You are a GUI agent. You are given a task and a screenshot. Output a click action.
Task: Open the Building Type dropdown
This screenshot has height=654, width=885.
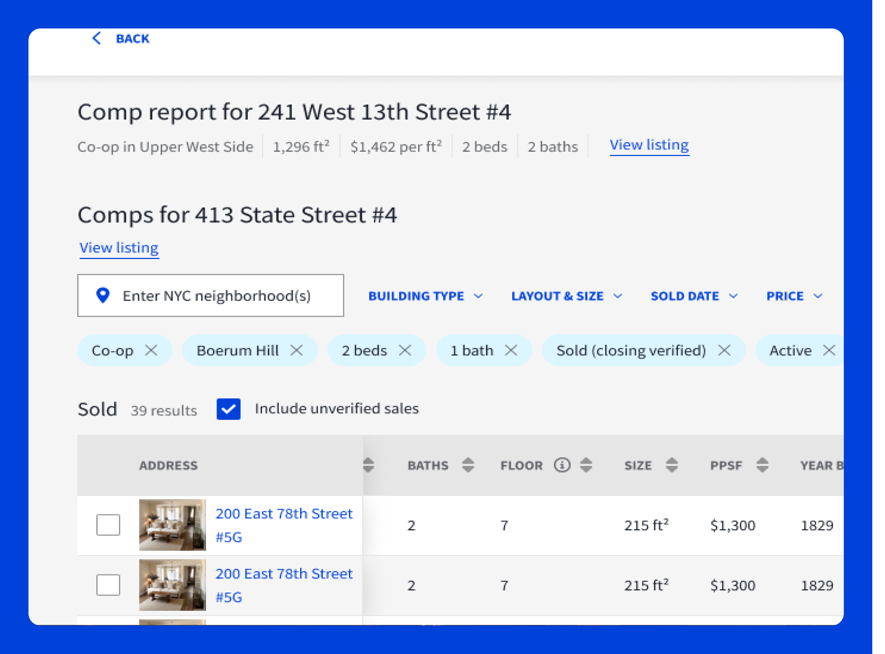(425, 296)
